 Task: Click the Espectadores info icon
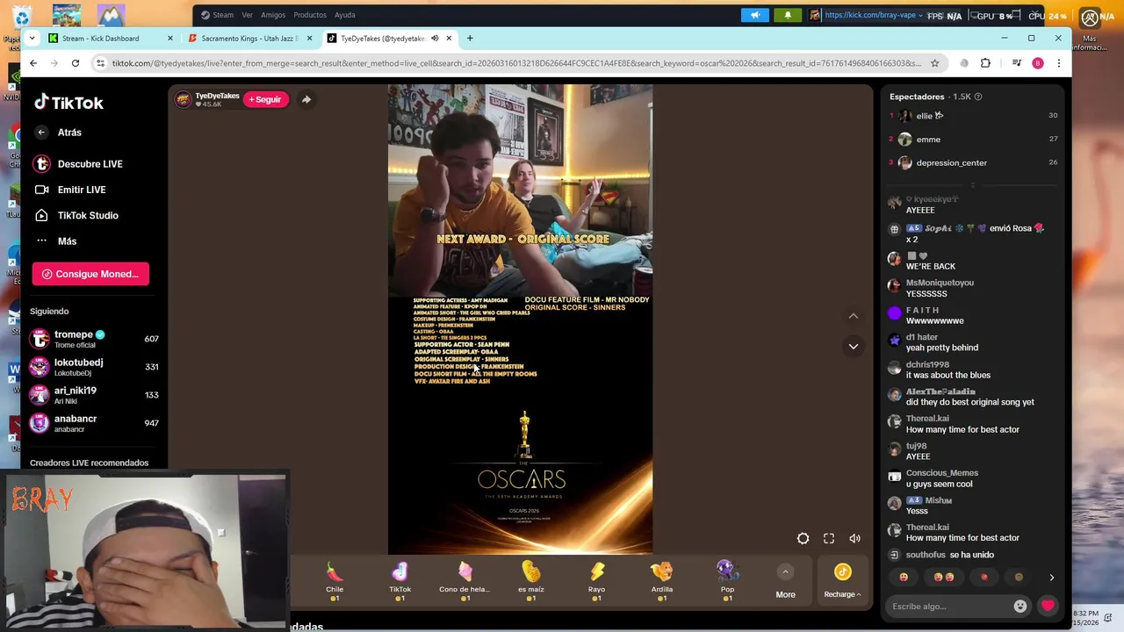click(x=978, y=97)
